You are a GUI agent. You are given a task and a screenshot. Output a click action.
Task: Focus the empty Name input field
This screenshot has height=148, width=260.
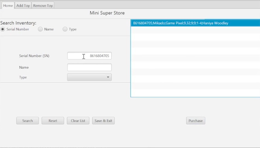point(89,67)
